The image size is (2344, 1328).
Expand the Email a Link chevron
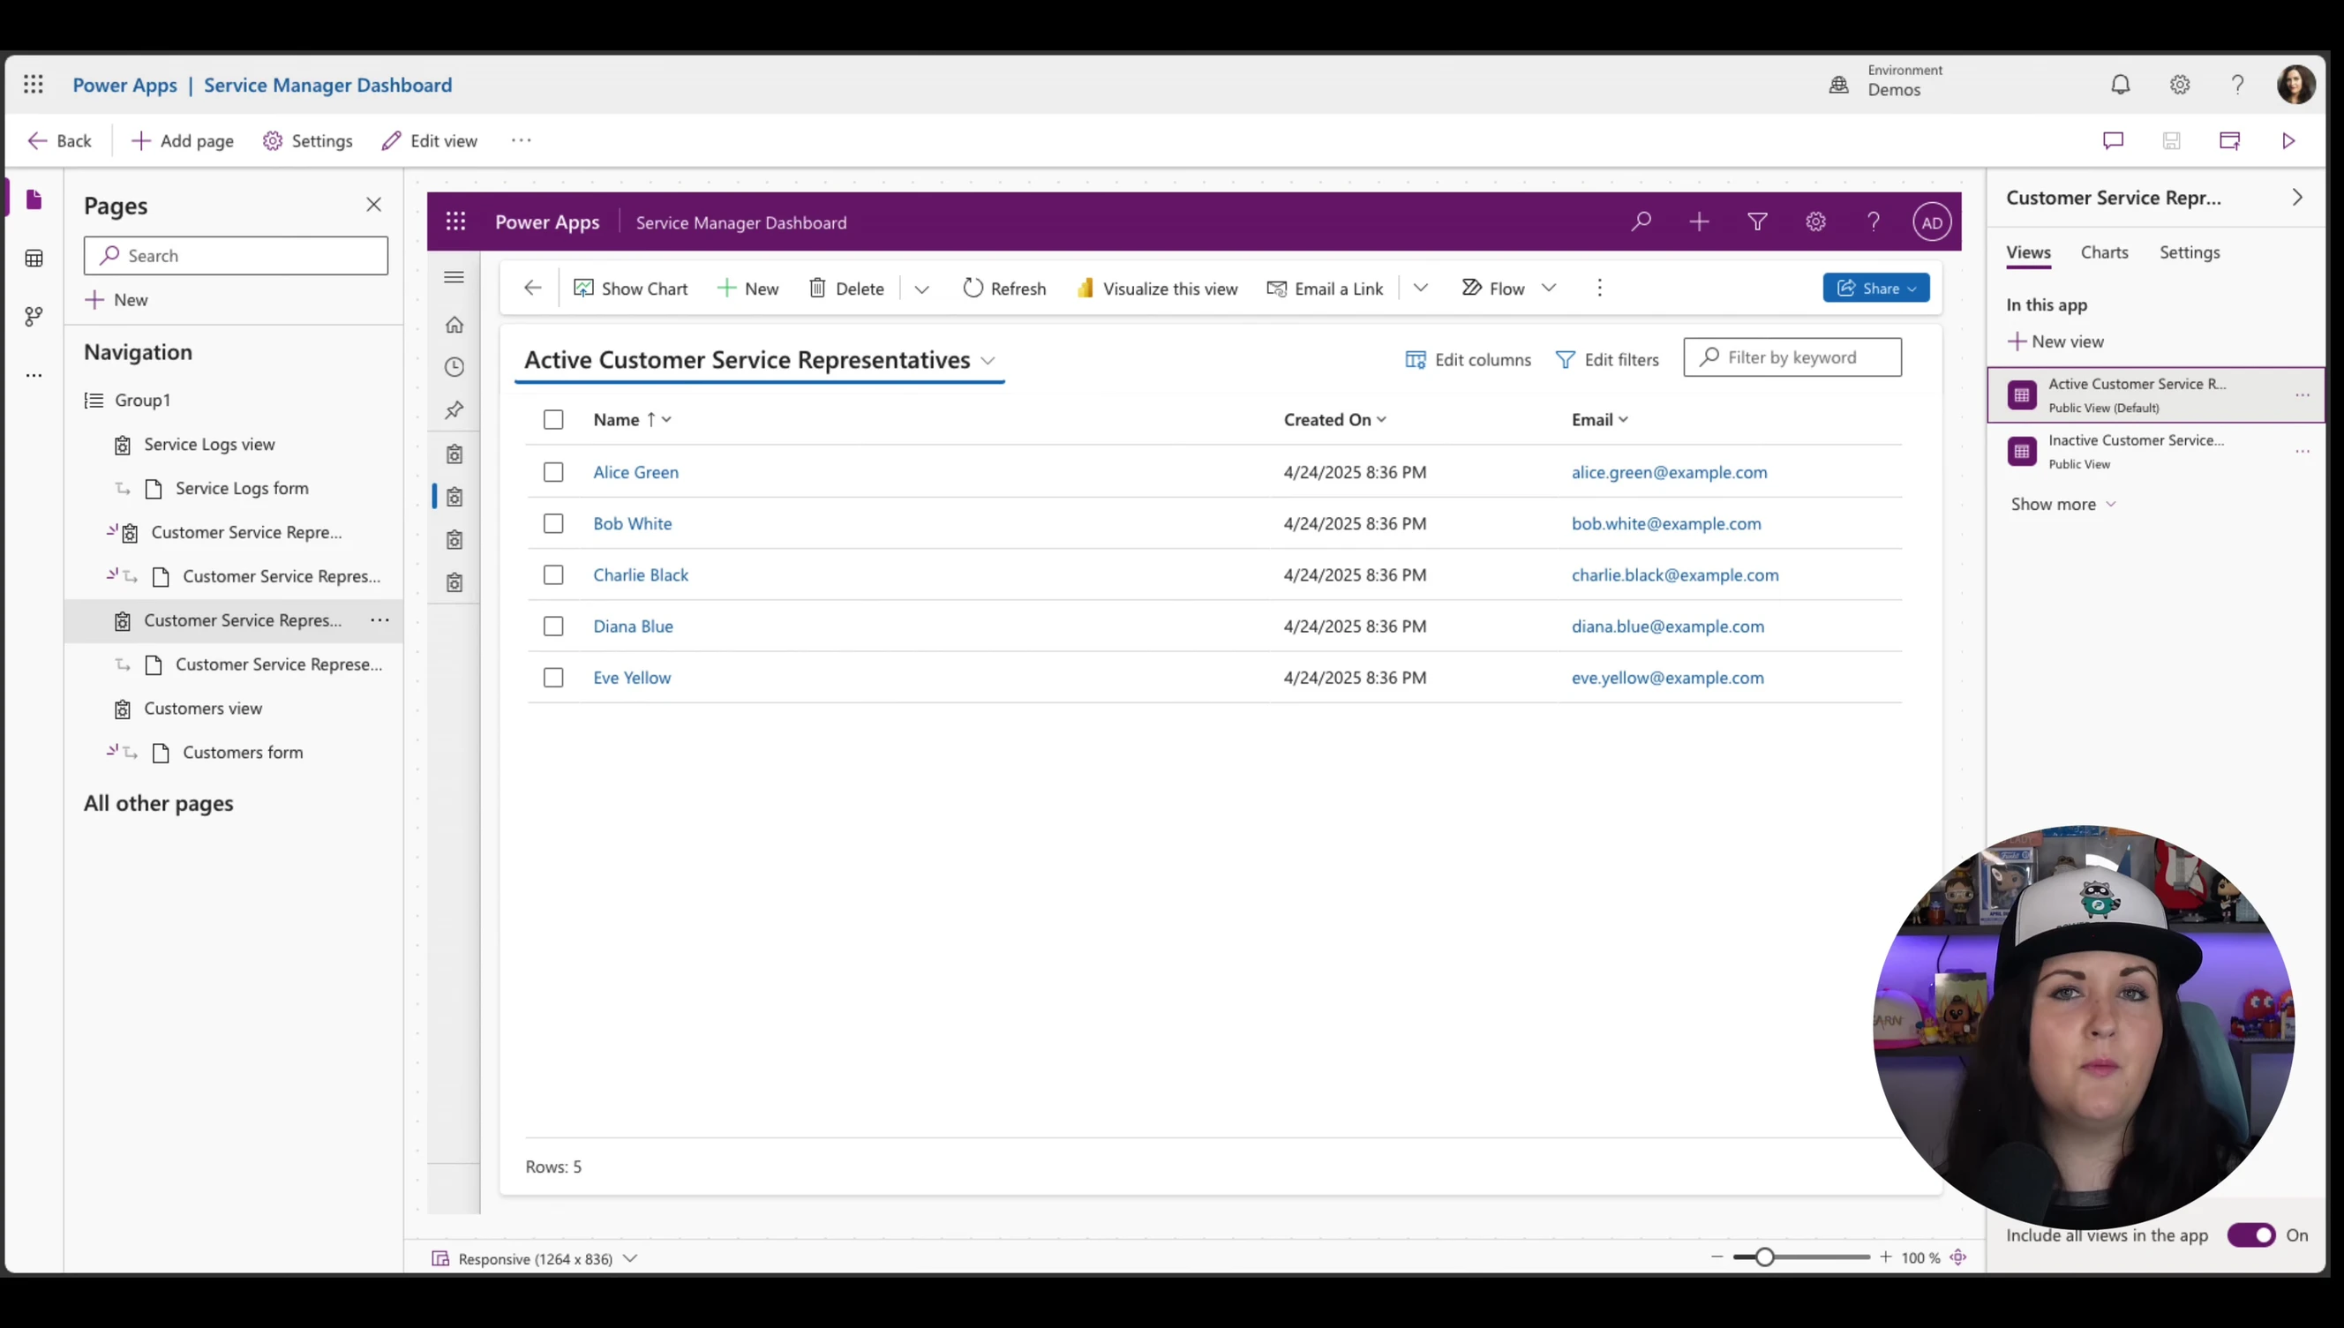(x=1421, y=289)
